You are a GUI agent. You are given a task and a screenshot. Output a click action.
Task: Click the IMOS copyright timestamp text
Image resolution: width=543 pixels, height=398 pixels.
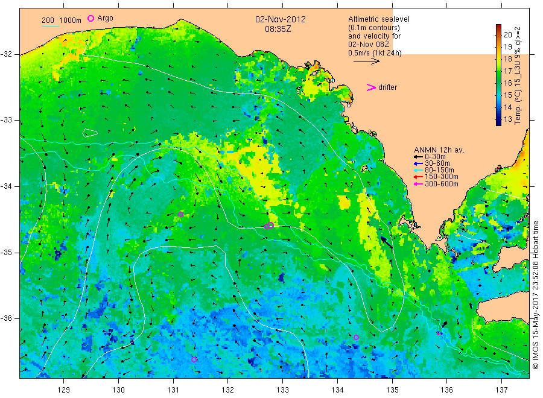[x=536, y=295]
